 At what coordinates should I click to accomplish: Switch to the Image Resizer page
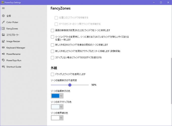[13, 41]
